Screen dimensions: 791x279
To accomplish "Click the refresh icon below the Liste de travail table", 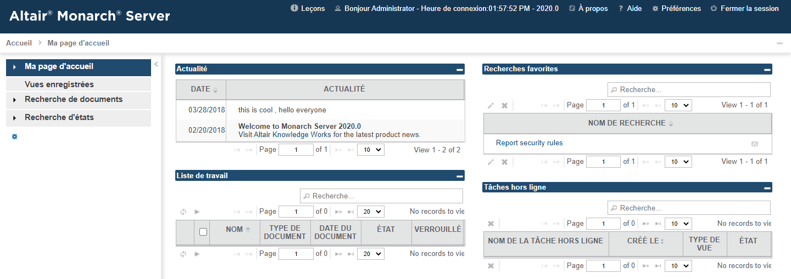I will (183, 254).
